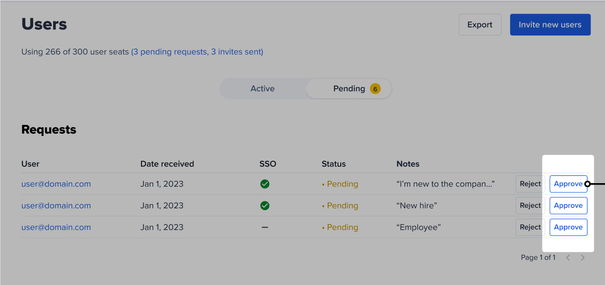Click the pending count badge showing 6

375,89
